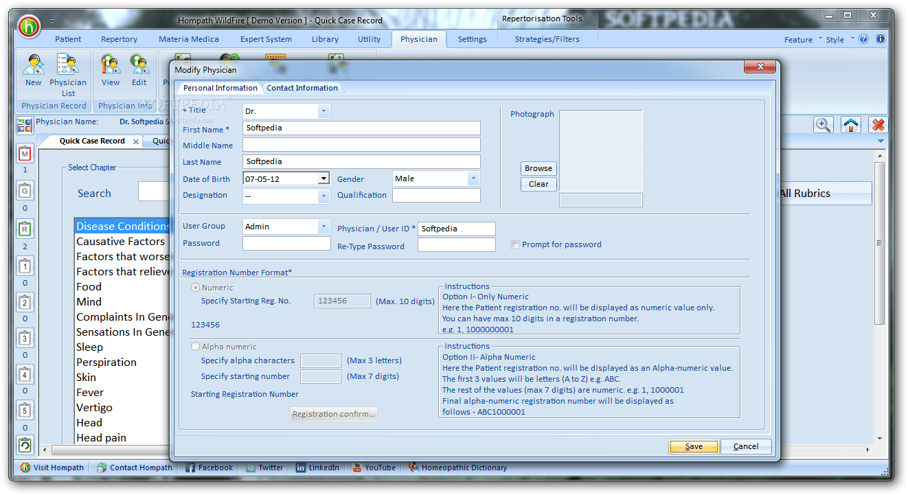Switch to the Contact Information tab
Image resolution: width=908 pixels, height=495 pixels.
click(x=302, y=88)
